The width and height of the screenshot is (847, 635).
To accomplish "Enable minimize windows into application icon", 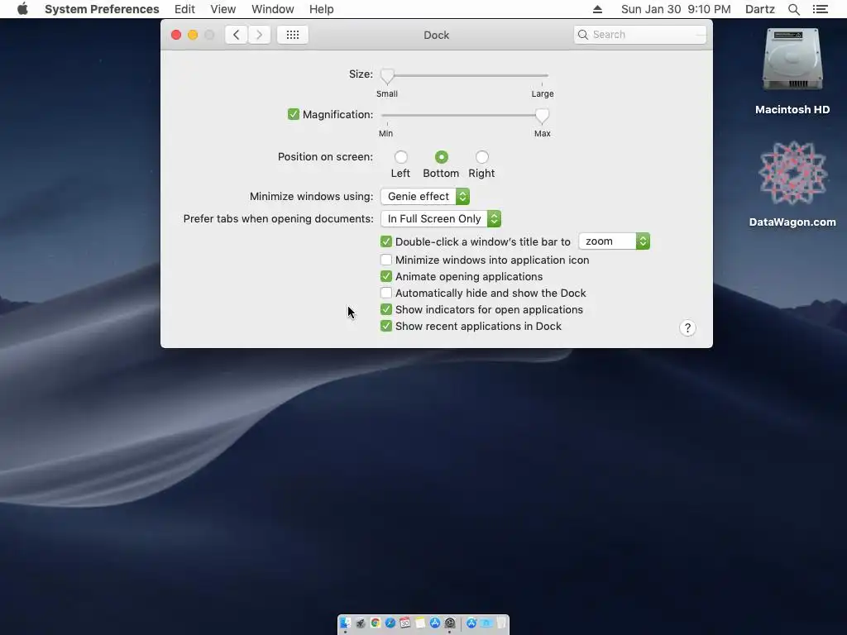I will tap(385, 260).
